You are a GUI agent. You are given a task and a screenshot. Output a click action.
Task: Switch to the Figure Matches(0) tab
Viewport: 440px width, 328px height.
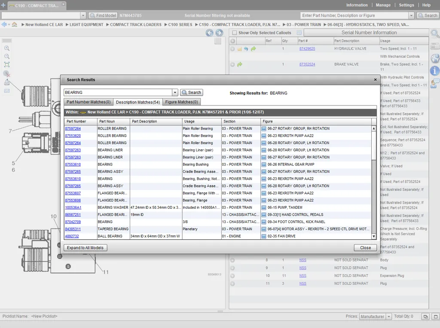tap(181, 102)
